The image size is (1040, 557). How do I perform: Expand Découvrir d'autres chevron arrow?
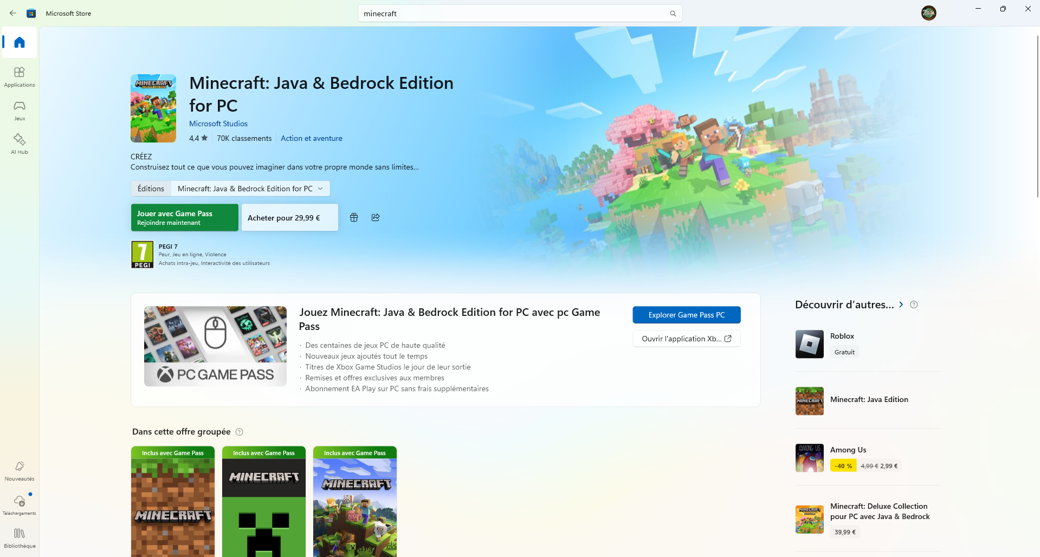901,305
